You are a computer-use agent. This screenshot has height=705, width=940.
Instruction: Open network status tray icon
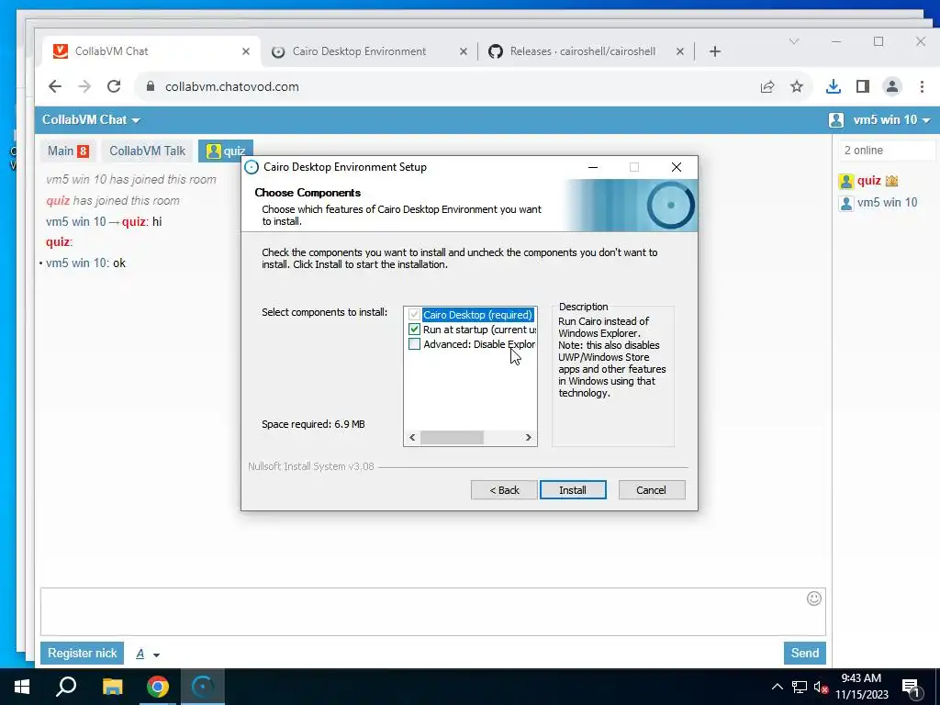pyautogui.click(x=800, y=687)
